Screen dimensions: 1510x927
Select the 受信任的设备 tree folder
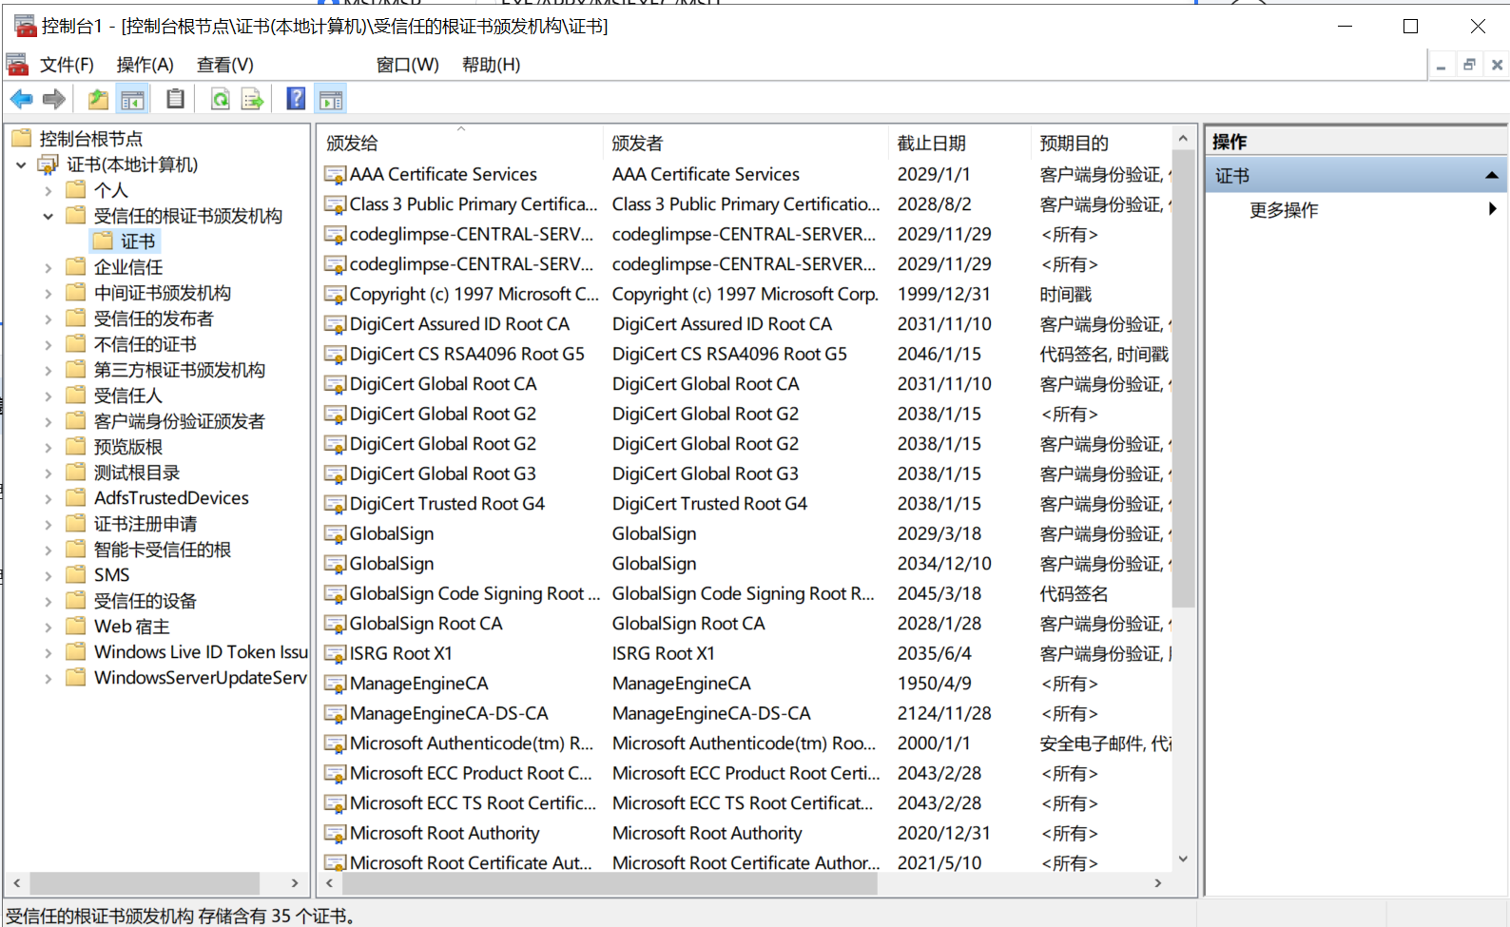145,601
